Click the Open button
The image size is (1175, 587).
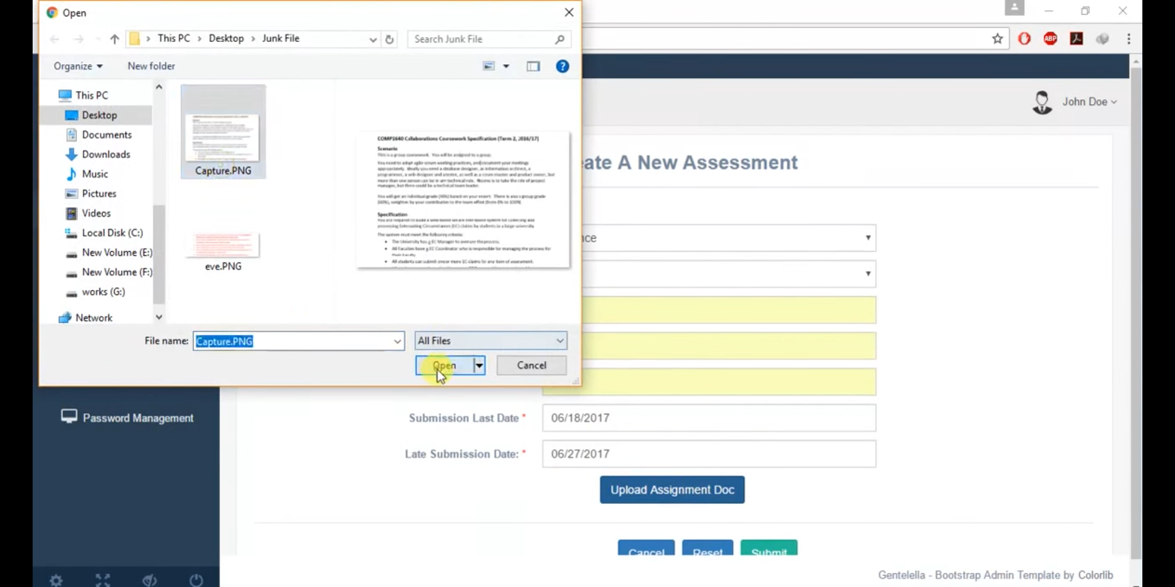tap(444, 365)
